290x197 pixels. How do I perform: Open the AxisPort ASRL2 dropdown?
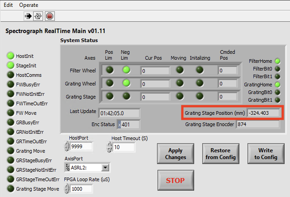coord(106,168)
